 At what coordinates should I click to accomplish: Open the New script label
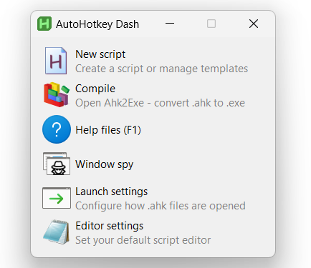point(100,54)
